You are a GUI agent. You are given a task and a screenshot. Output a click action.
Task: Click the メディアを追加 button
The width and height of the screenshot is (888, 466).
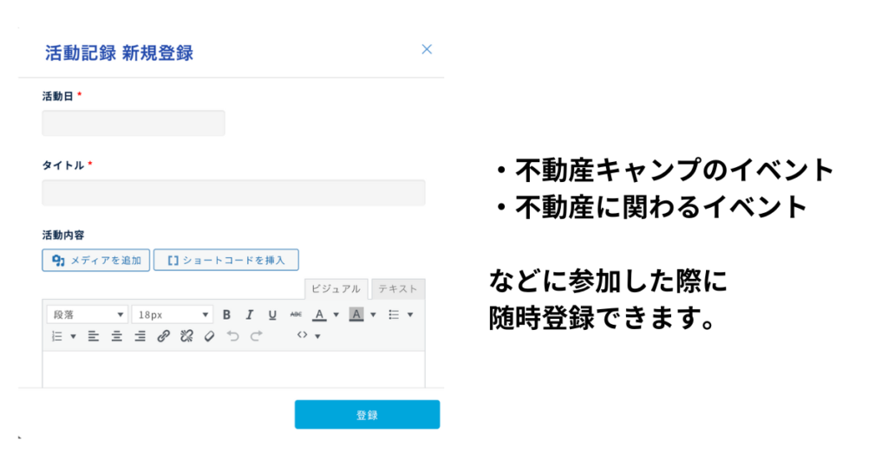[95, 260]
